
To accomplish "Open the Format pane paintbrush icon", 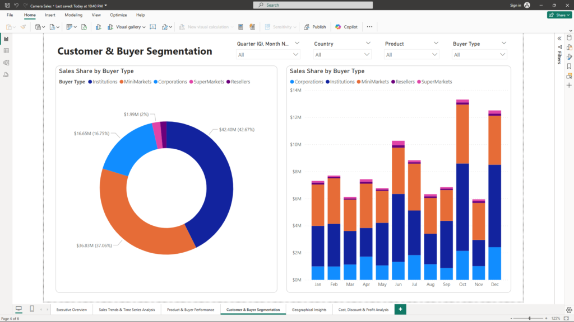I will [569, 56].
